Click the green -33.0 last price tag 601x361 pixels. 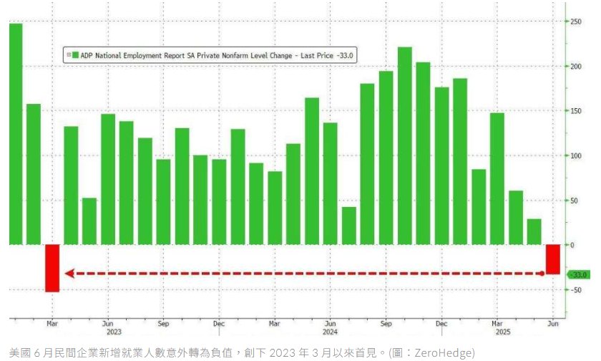pyautogui.click(x=577, y=275)
